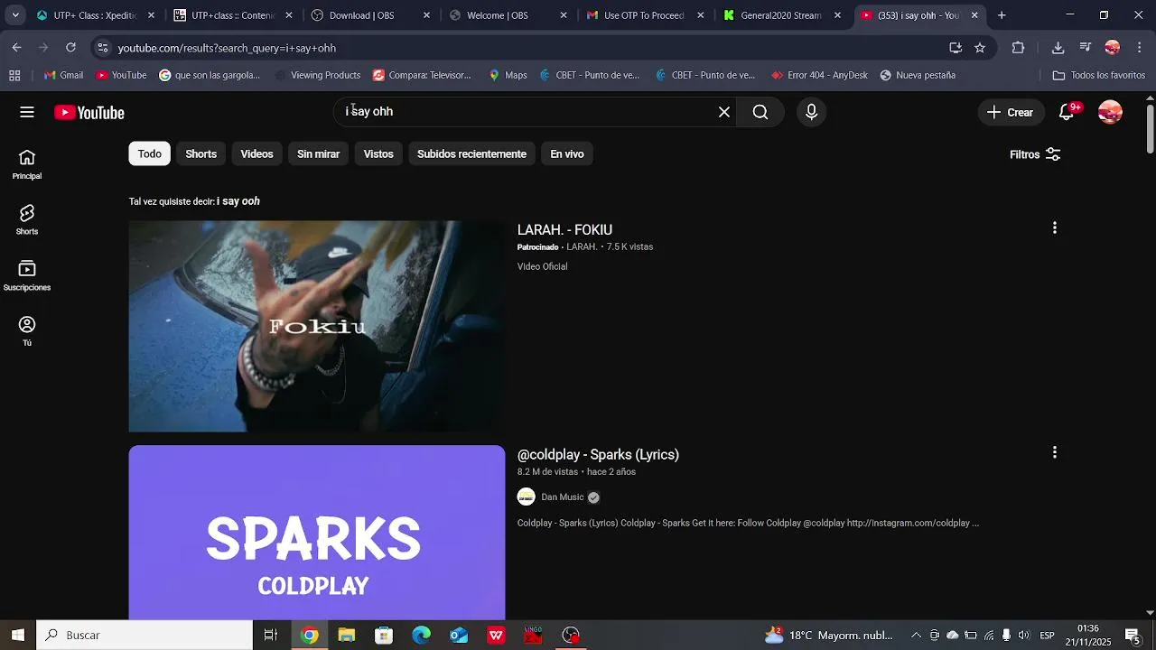Image resolution: width=1156 pixels, height=650 pixels.
Task: Open the Windows Start menu
Action: (17, 635)
